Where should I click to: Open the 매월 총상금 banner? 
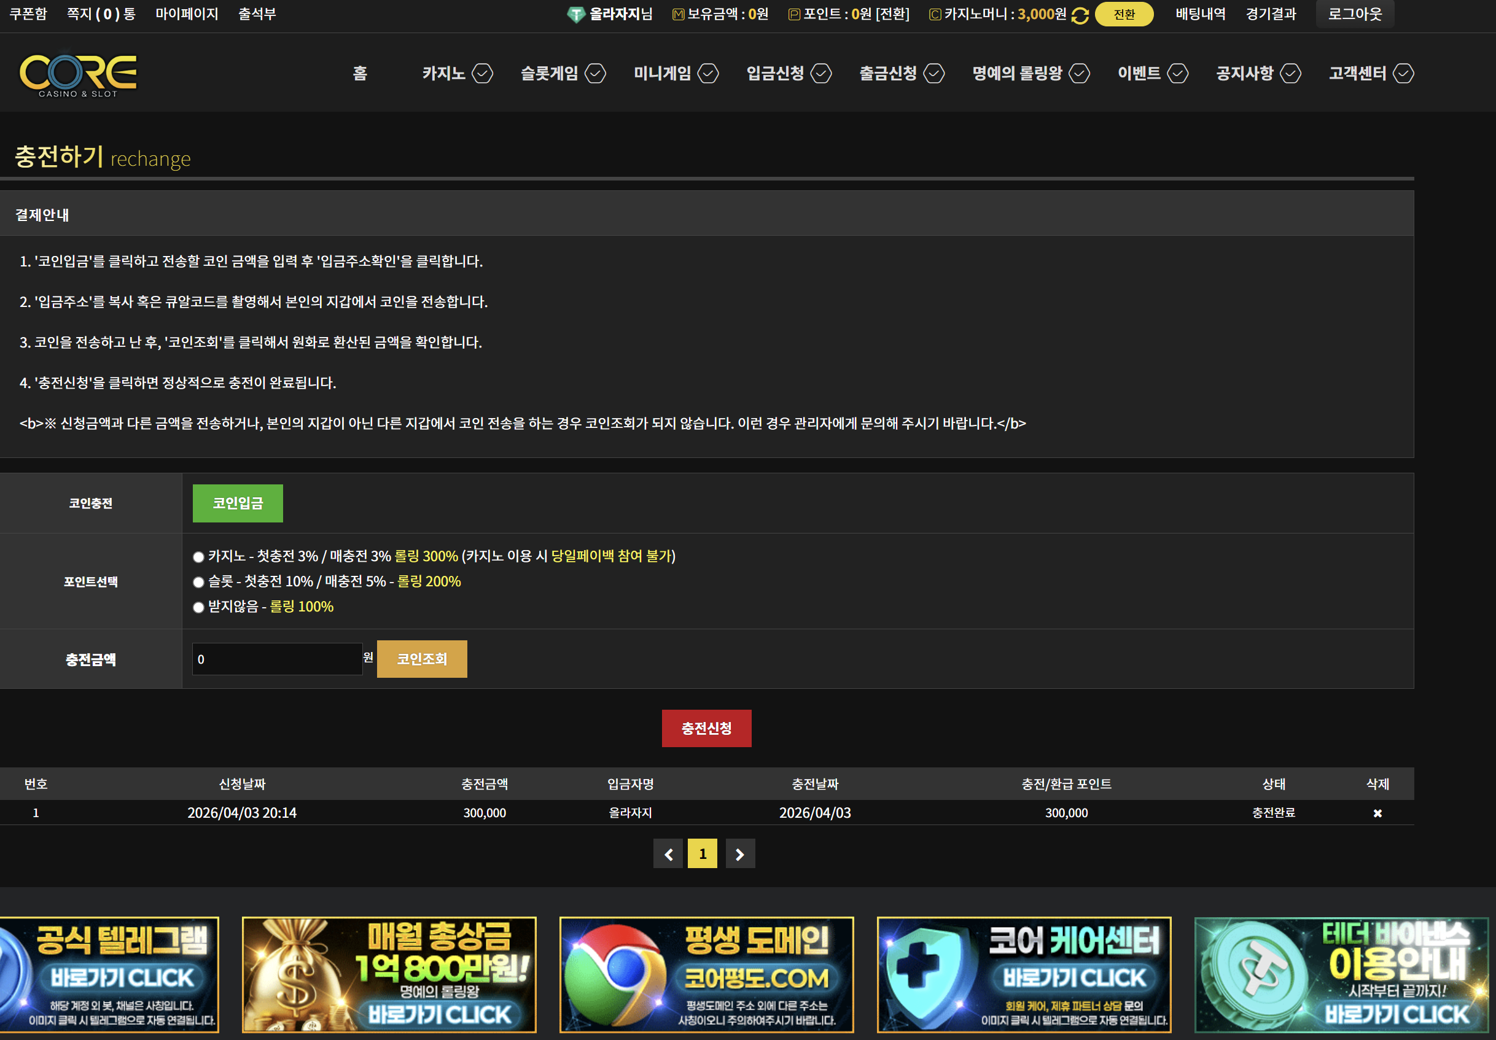pyautogui.click(x=389, y=975)
